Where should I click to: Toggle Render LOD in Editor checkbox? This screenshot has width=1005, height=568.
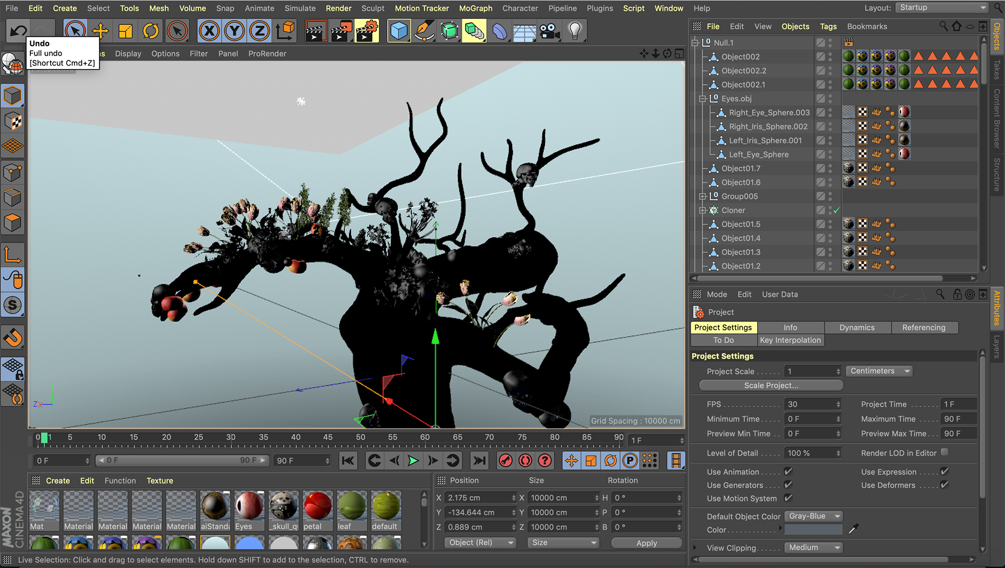click(x=945, y=452)
